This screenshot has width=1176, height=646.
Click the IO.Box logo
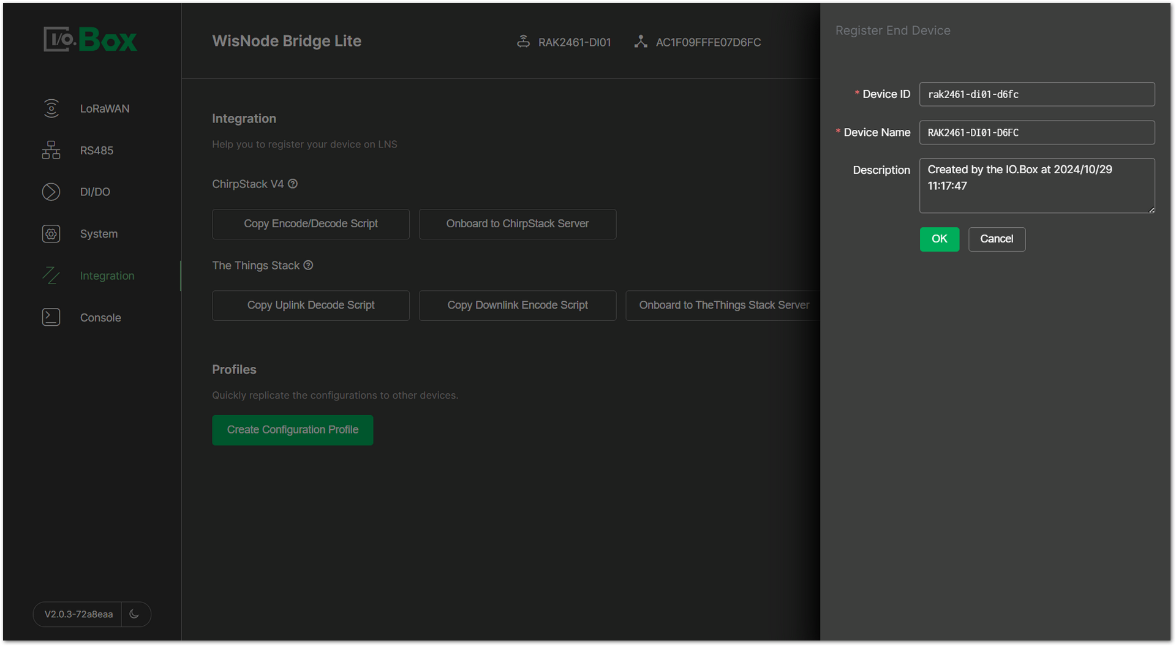[91, 40]
